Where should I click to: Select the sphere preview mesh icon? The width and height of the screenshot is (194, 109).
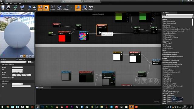click(24, 56)
